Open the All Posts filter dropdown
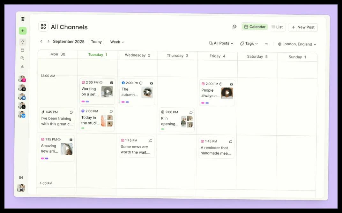This screenshot has height=213, width=342. (x=221, y=43)
